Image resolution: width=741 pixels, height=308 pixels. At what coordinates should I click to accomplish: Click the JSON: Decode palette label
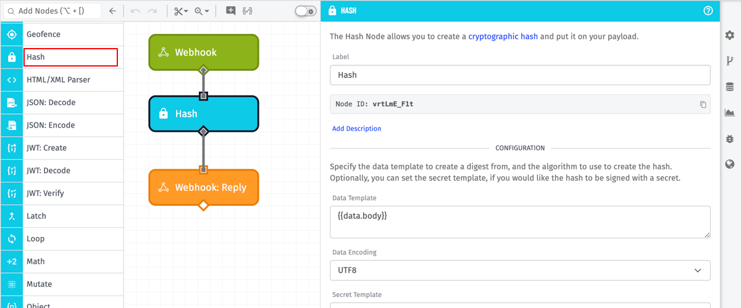[x=51, y=102]
